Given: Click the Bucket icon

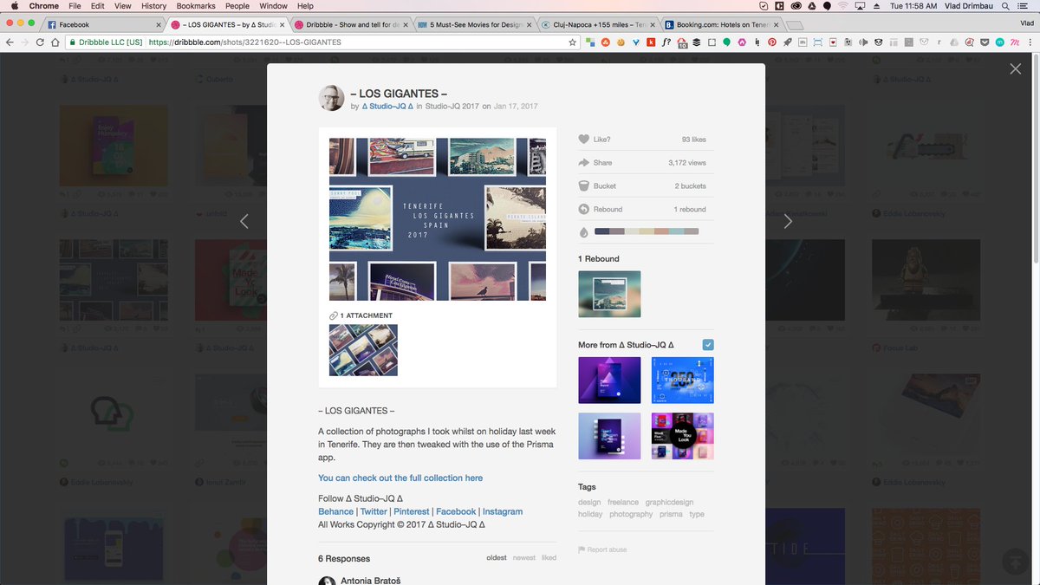Looking at the screenshot, I should point(584,186).
